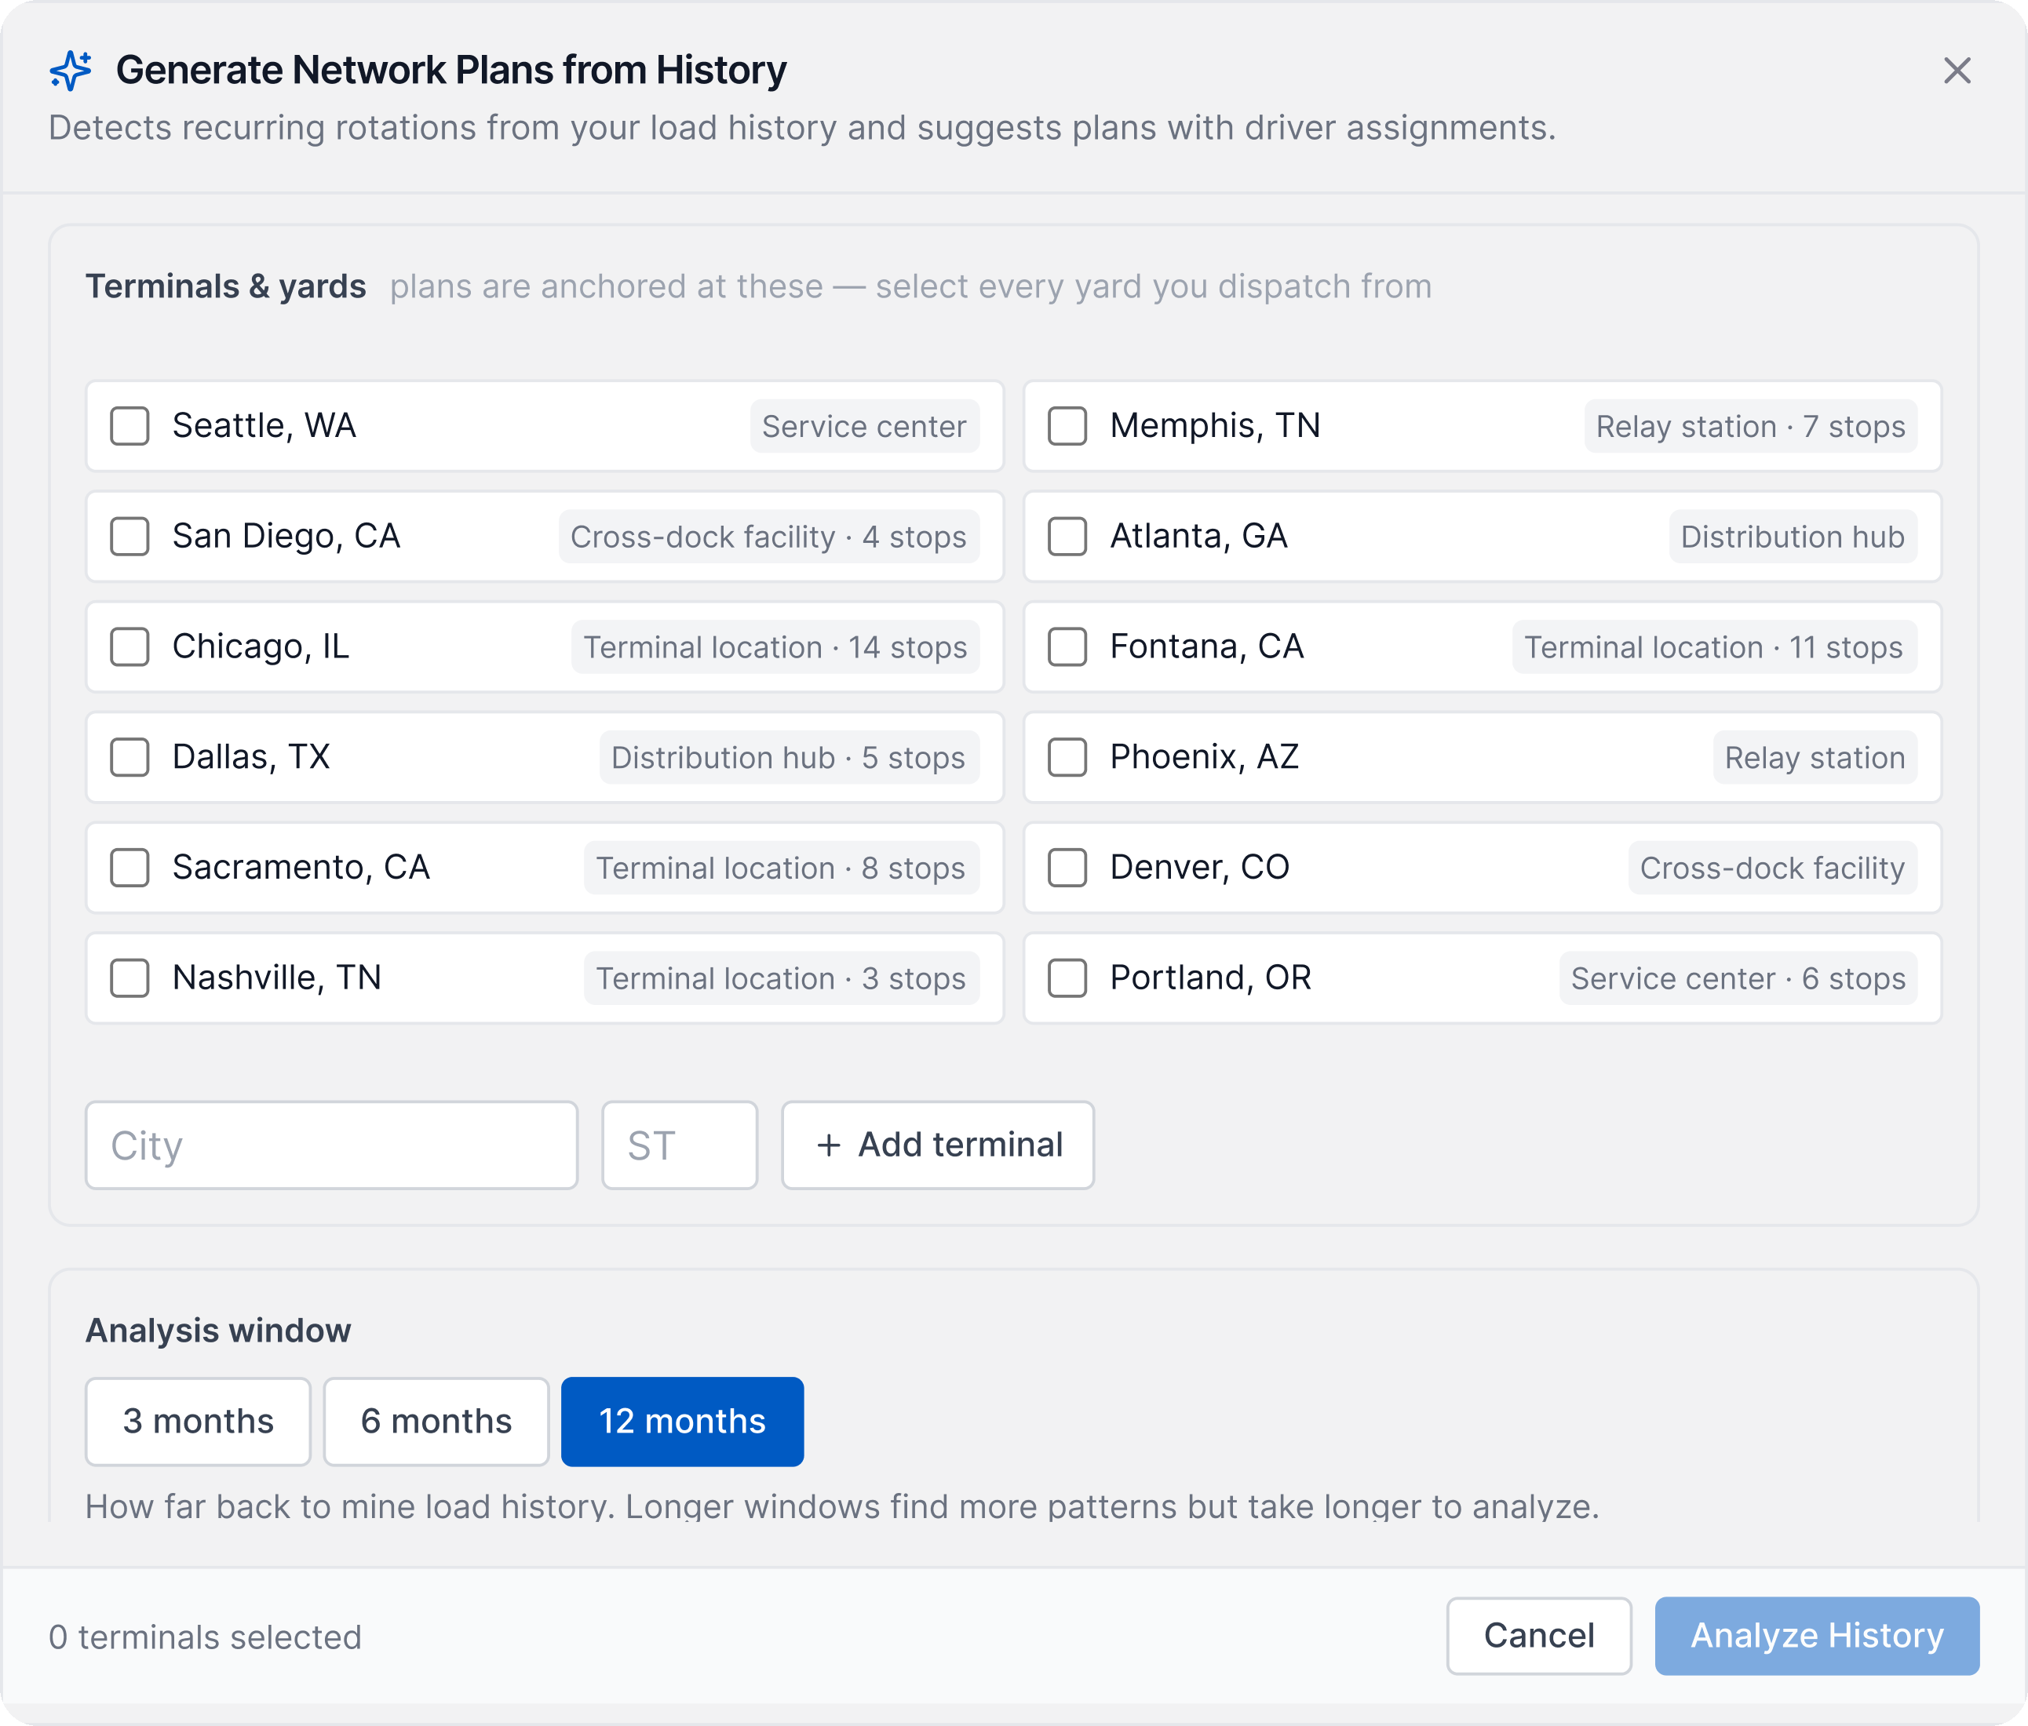Click the Add terminal button
The width and height of the screenshot is (2028, 1726).
[x=938, y=1145]
